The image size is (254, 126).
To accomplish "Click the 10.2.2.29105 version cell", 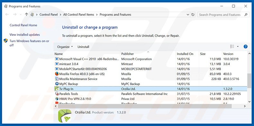I will coord(232,94).
